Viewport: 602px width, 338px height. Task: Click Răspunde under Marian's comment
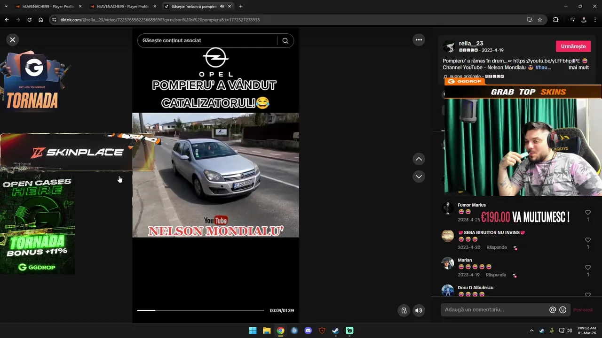click(x=496, y=275)
